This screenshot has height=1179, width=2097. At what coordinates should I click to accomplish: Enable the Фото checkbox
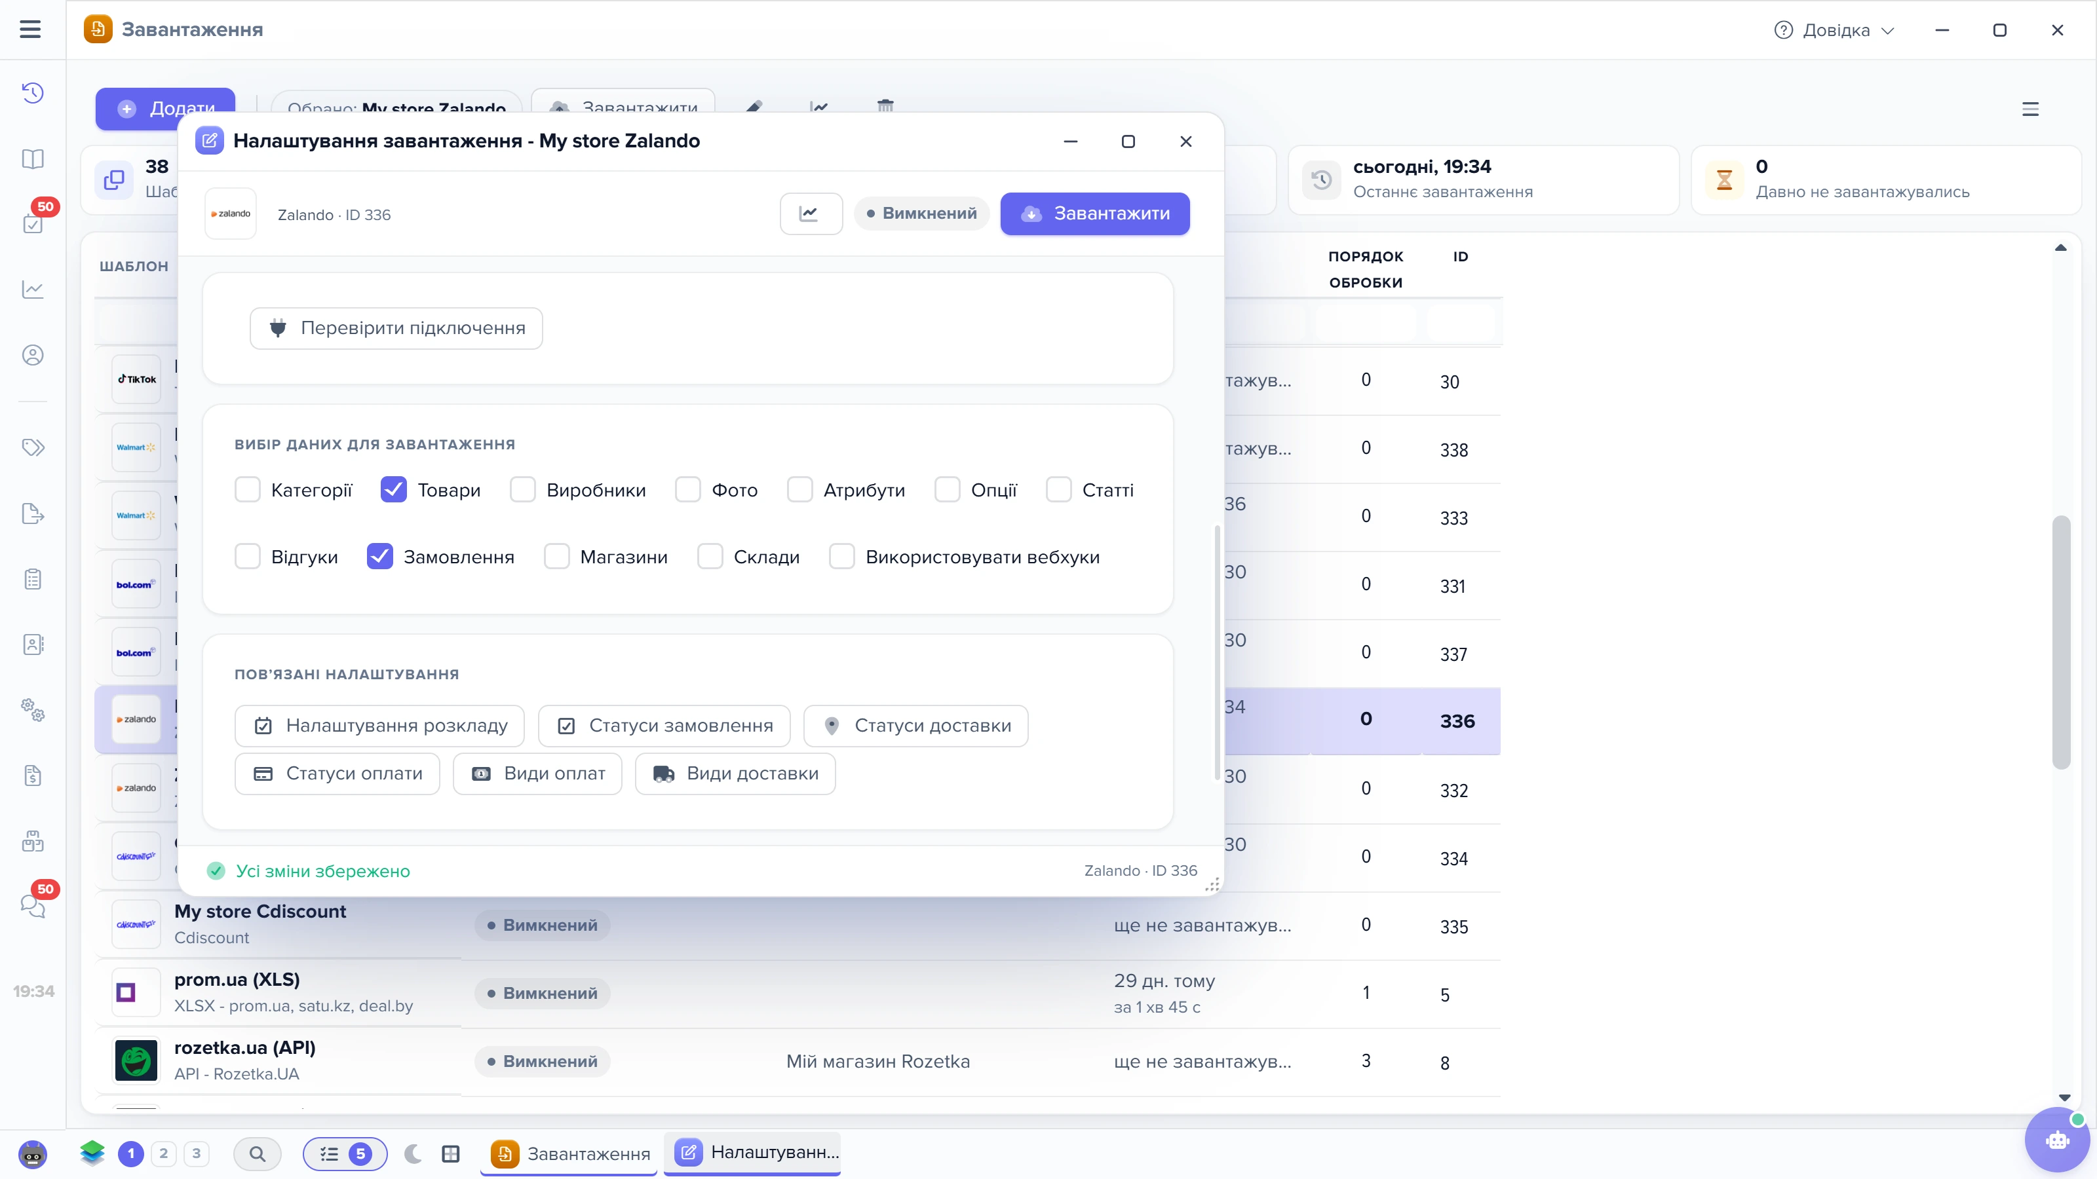pyautogui.click(x=688, y=490)
